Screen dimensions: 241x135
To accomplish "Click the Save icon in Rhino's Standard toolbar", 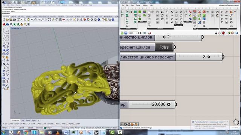I will click(11, 19).
